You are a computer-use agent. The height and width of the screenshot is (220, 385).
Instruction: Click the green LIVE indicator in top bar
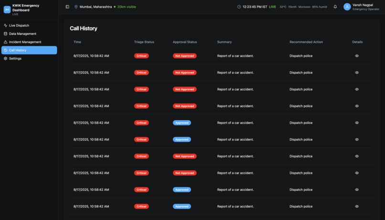click(272, 7)
